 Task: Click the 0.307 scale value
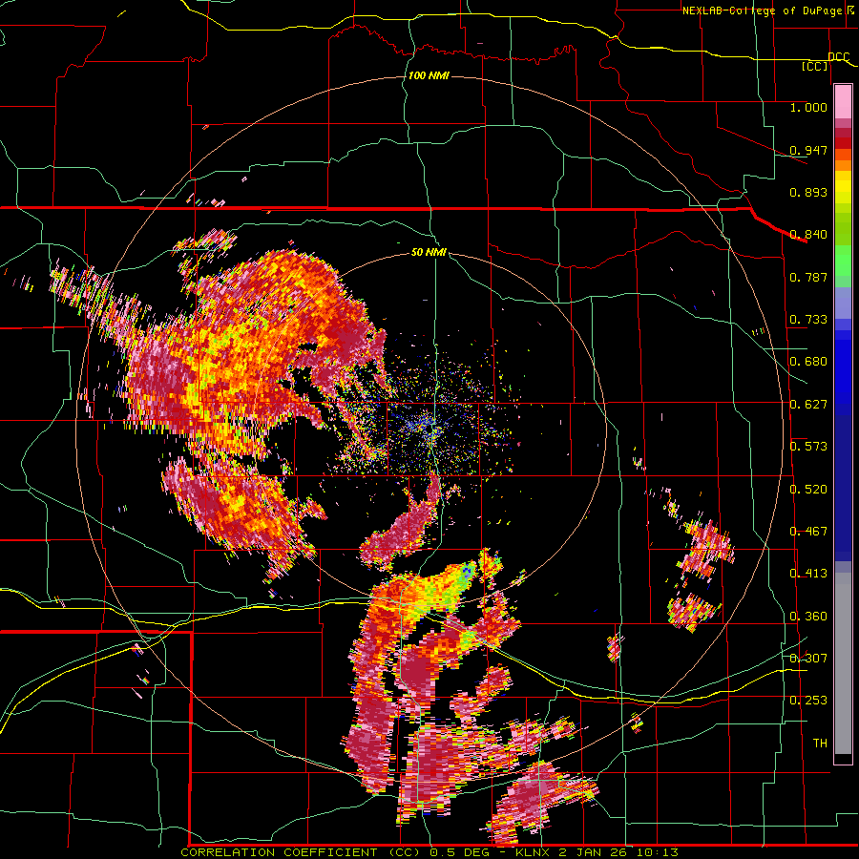(808, 658)
